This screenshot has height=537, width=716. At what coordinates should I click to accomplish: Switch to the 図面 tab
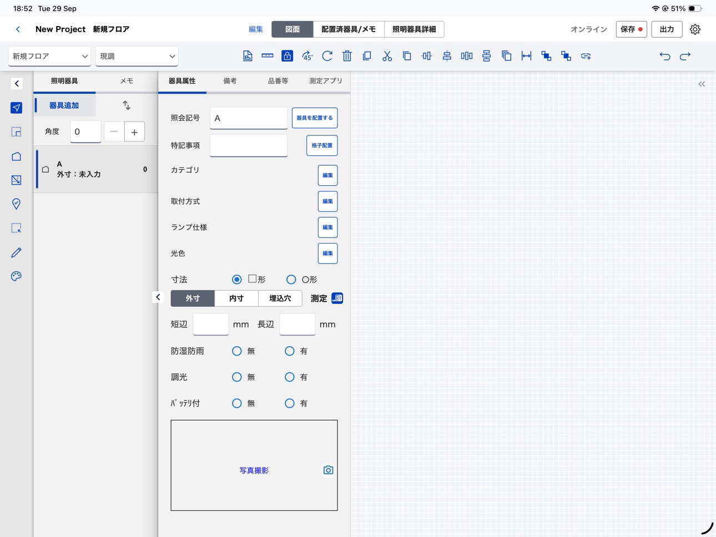293,29
